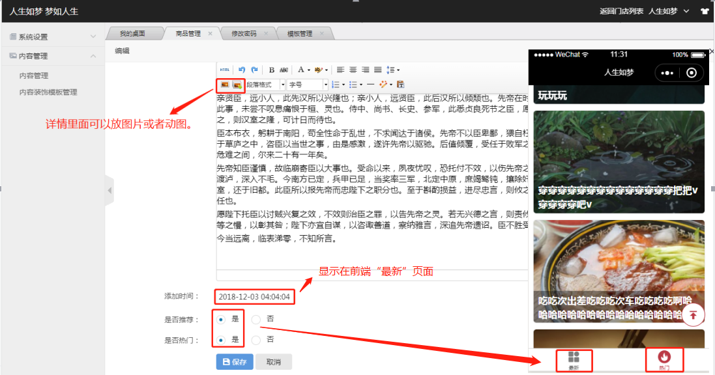The image size is (715, 375).
Task: Open the 段落格式 paragraph format dropdown
Action: pos(265,85)
